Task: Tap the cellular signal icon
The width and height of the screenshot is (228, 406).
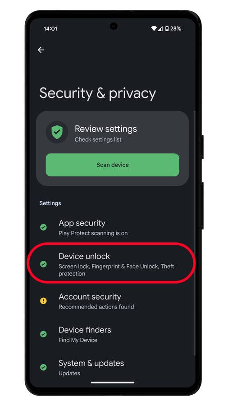Action: click(x=160, y=28)
